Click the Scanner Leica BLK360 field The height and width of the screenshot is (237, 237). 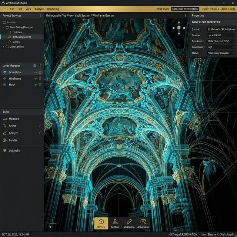coord(221,36)
